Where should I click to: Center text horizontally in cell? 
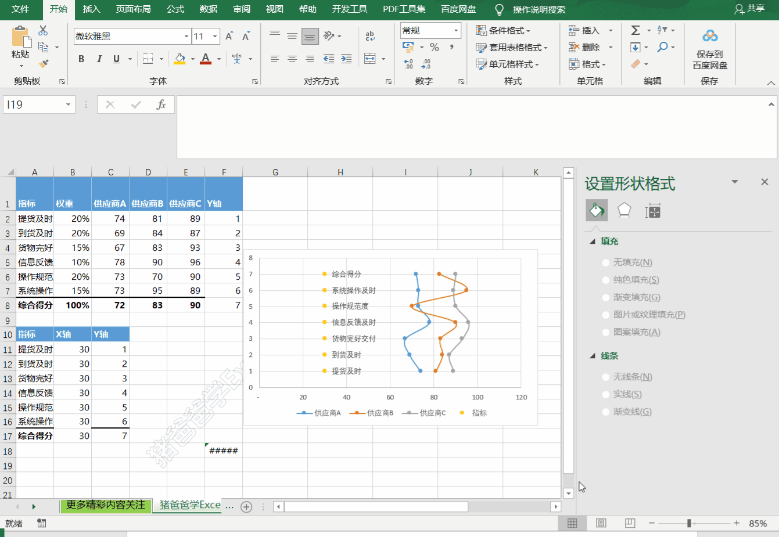(292, 59)
